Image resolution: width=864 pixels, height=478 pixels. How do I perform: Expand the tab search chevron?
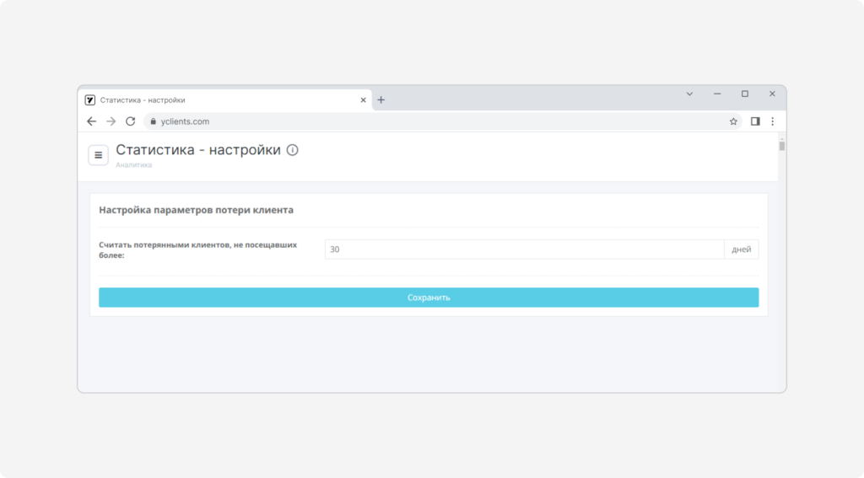point(689,94)
